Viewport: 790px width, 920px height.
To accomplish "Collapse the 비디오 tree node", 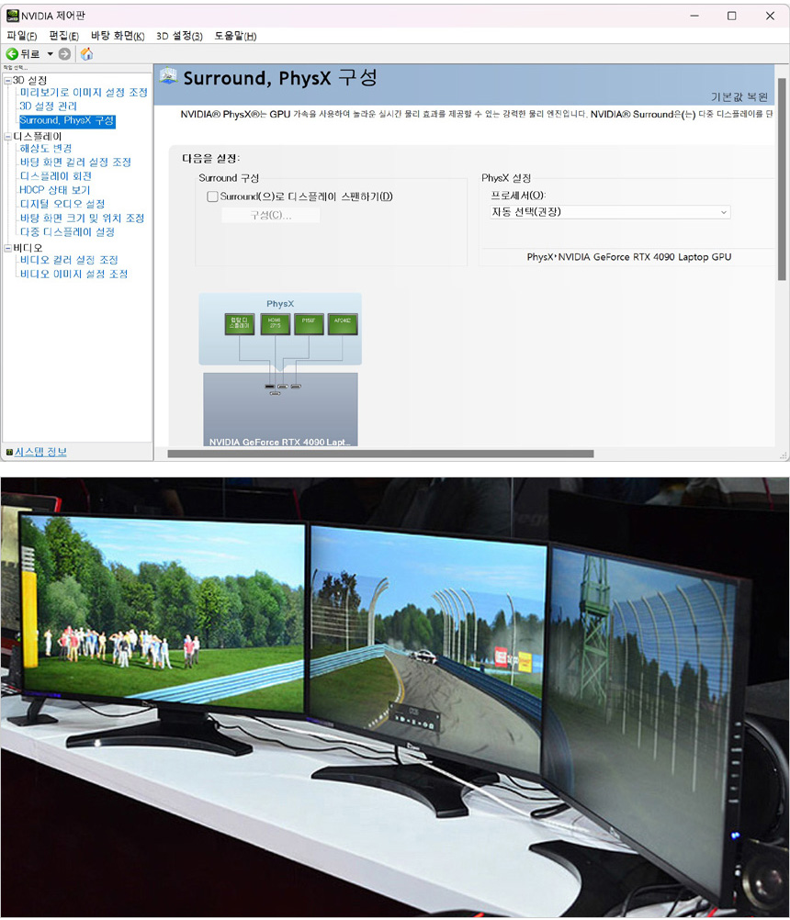I will 8,248.
